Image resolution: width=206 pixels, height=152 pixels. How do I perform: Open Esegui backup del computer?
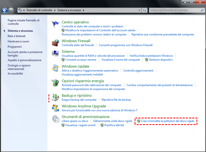(x=79, y=100)
